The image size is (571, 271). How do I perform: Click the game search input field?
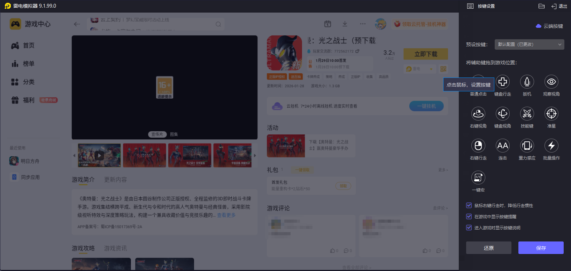click(x=153, y=24)
